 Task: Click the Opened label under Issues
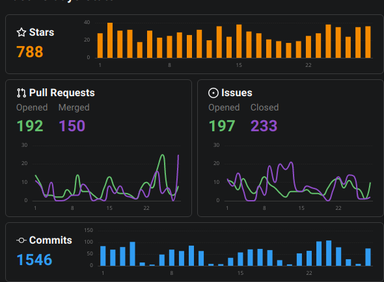pos(224,108)
